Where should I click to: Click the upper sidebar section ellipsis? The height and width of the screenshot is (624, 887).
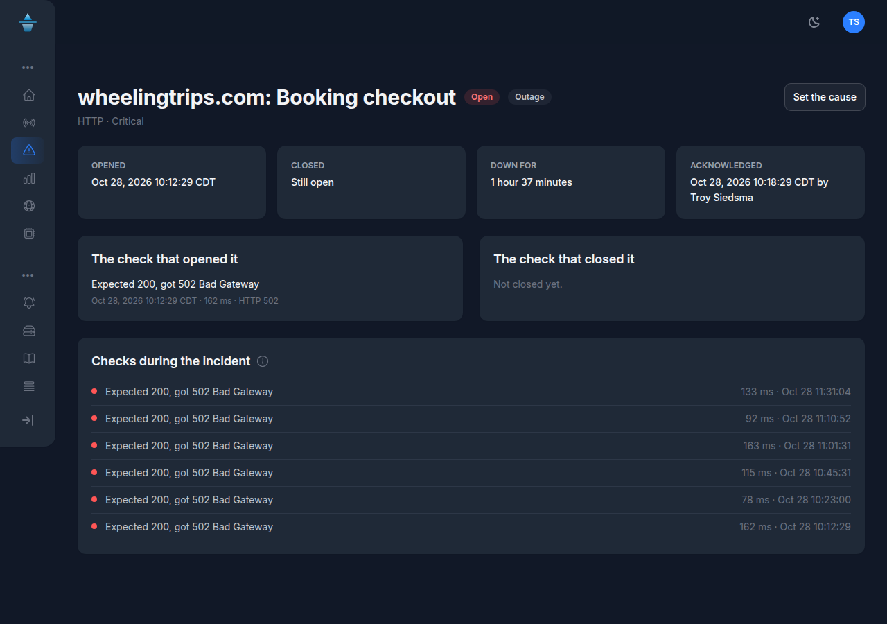tap(28, 67)
